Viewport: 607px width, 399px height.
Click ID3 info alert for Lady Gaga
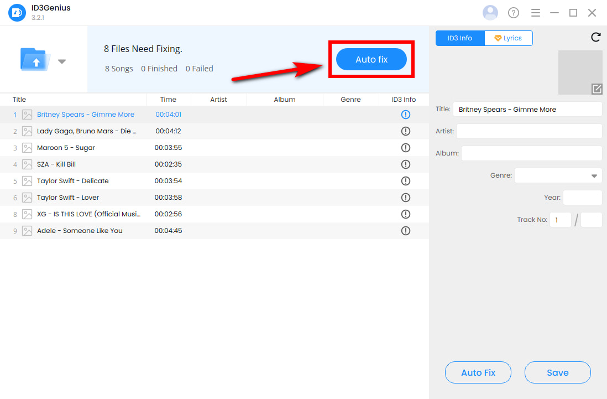405,131
